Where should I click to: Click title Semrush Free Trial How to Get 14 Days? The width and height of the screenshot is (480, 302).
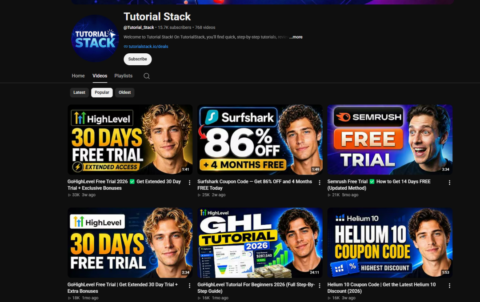coord(379,185)
